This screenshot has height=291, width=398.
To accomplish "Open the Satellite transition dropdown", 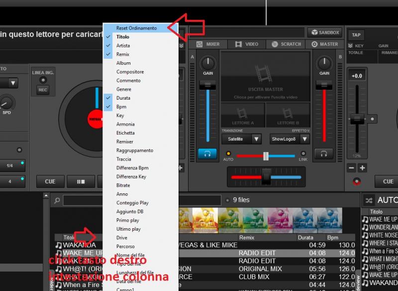I will [241, 139].
